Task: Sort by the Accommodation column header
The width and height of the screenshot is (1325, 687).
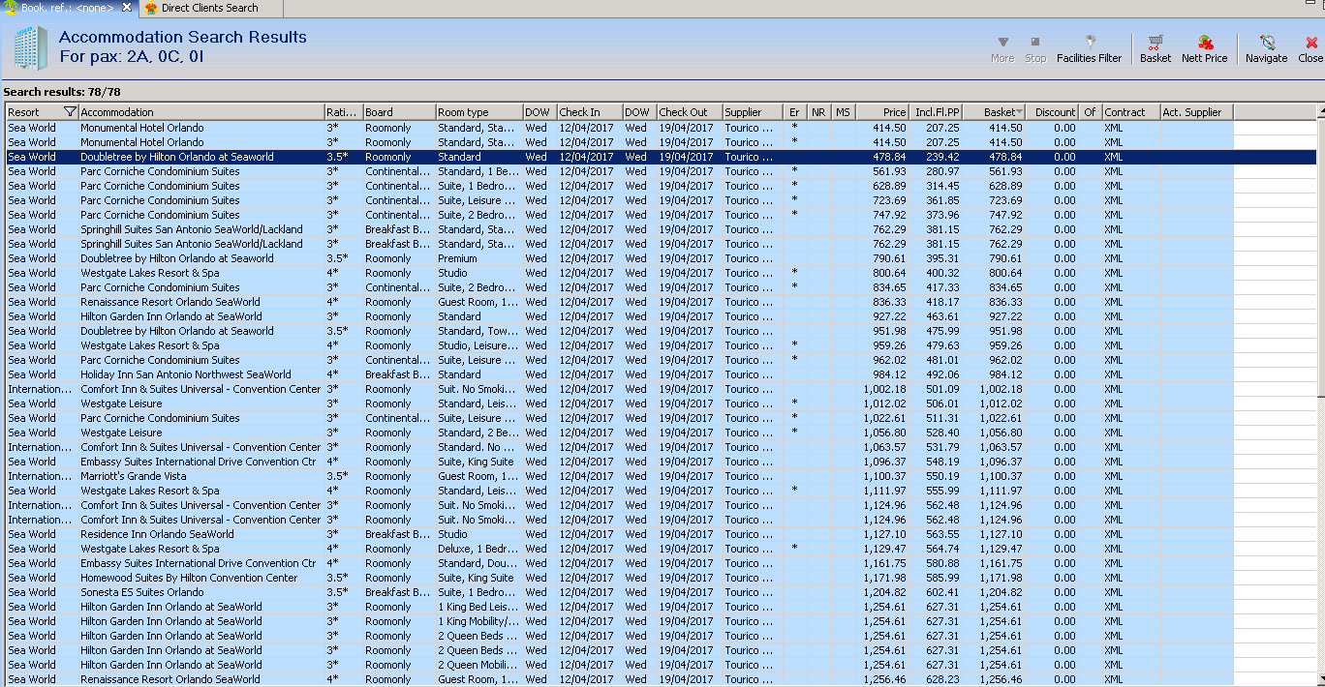Action: (x=200, y=112)
